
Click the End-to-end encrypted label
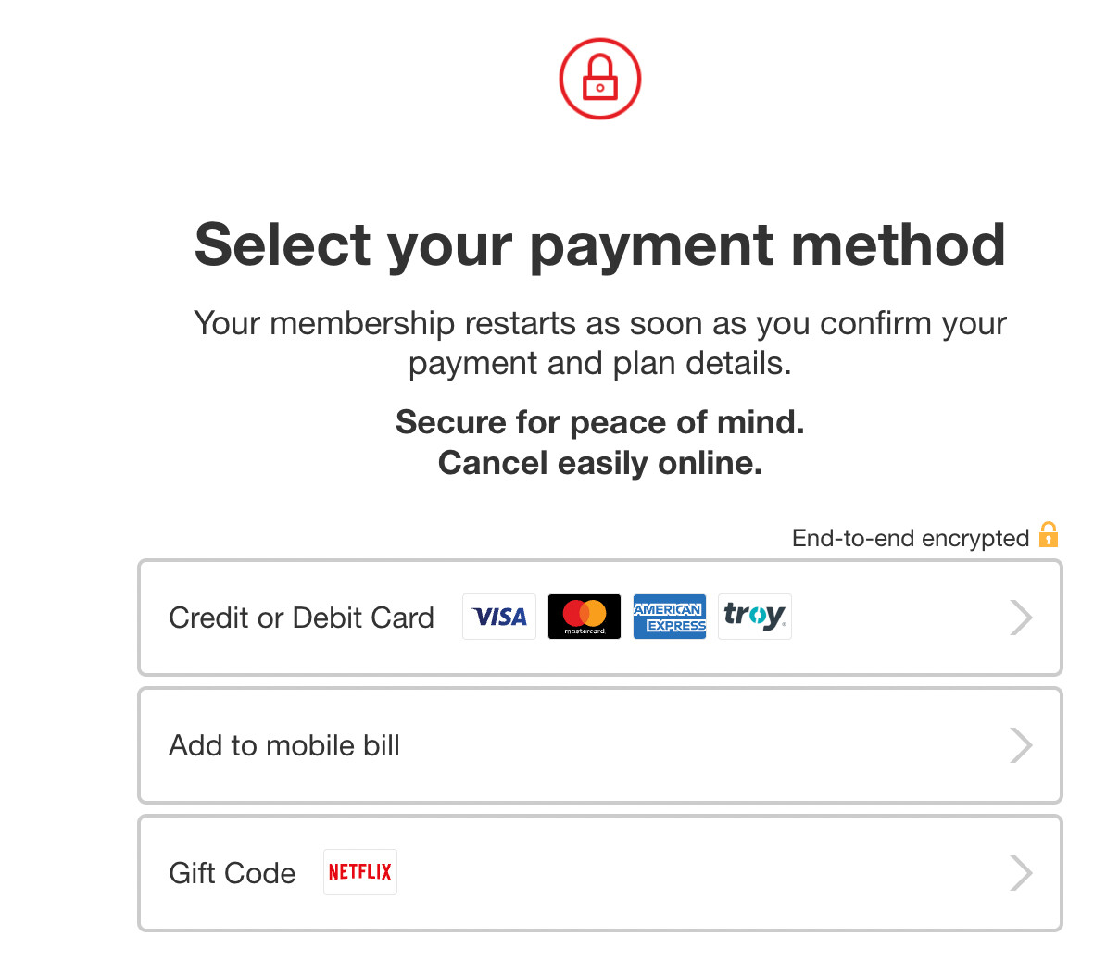pos(911,538)
